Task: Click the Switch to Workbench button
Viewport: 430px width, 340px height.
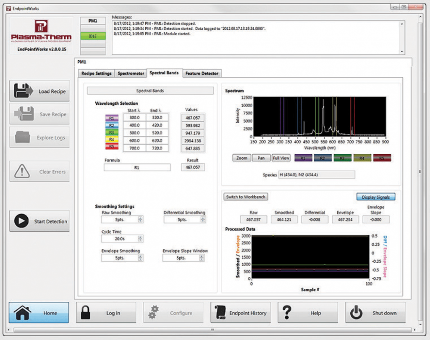Action: click(x=246, y=197)
